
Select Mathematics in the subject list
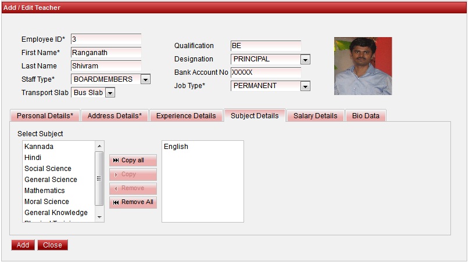[x=45, y=191]
